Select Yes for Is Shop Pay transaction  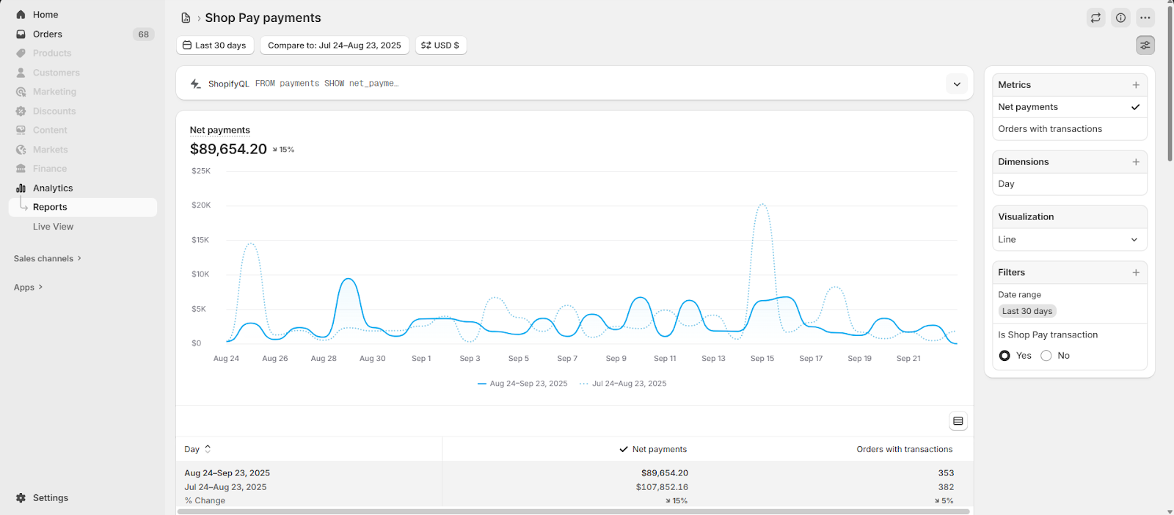tap(1005, 356)
